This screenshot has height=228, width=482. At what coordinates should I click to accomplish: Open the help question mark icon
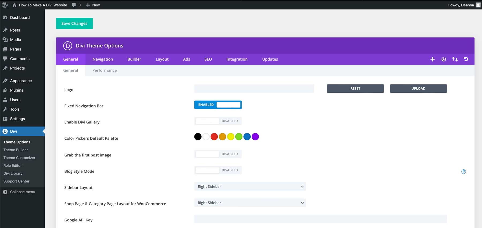pyautogui.click(x=464, y=171)
